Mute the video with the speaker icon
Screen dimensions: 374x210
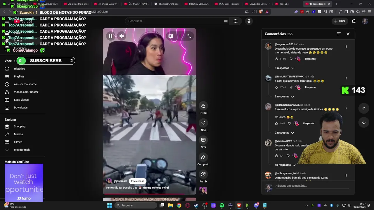click(122, 36)
